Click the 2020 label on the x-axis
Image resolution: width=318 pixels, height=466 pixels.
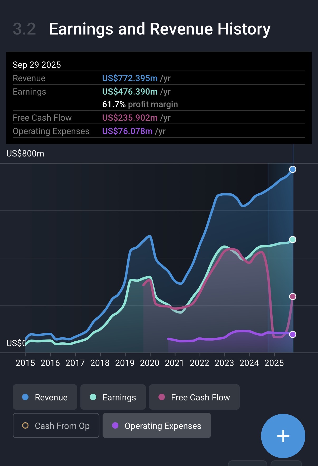tap(150, 363)
